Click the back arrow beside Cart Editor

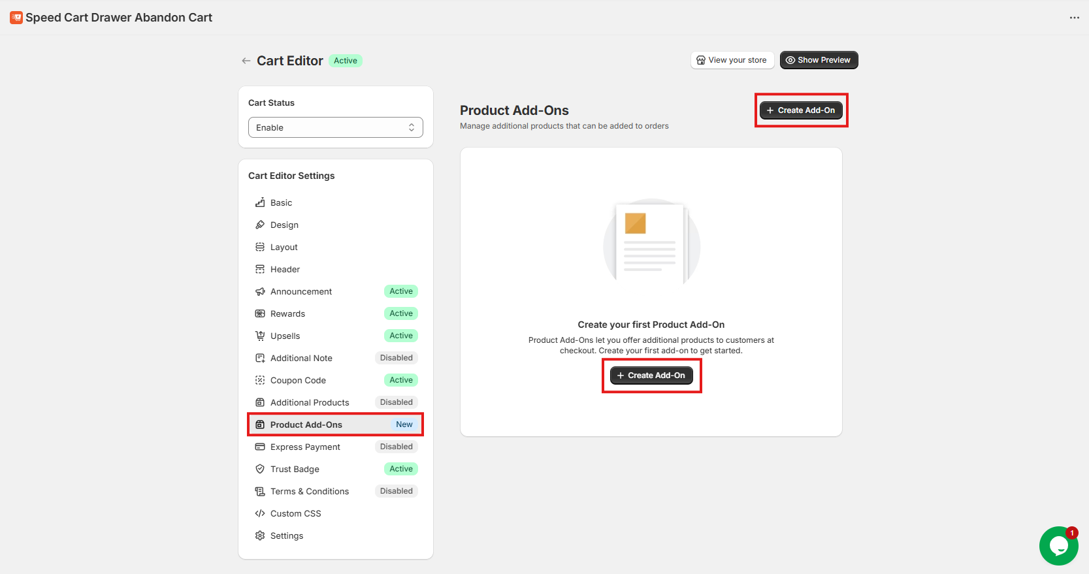[246, 61]
